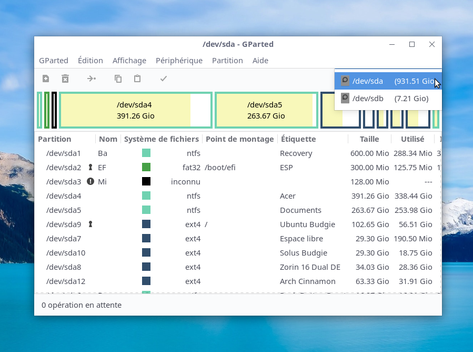
Task: Select the /dev/sda5 block in disk map
Action: click(266, 110)
